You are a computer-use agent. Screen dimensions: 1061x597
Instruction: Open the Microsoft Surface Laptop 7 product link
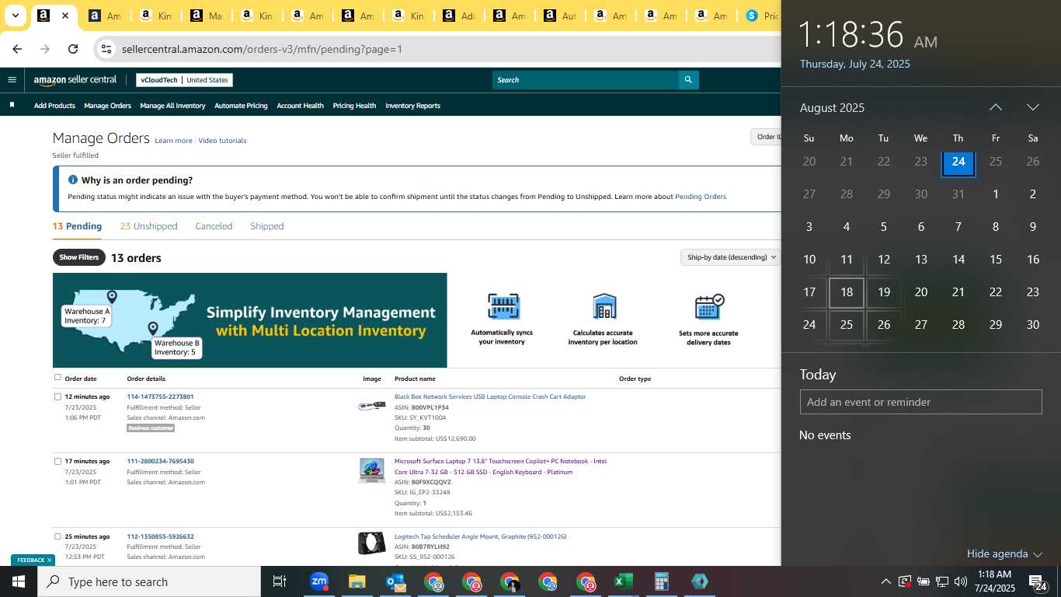click(x=500, y=466)
